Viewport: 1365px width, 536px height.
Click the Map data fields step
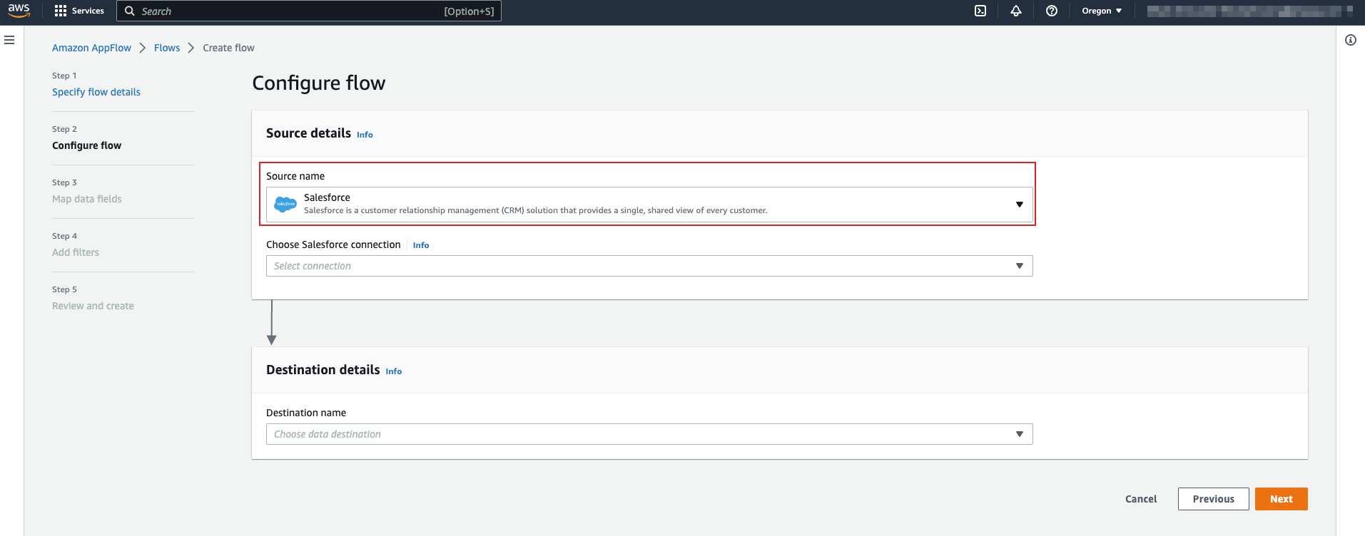coord(87,199)
